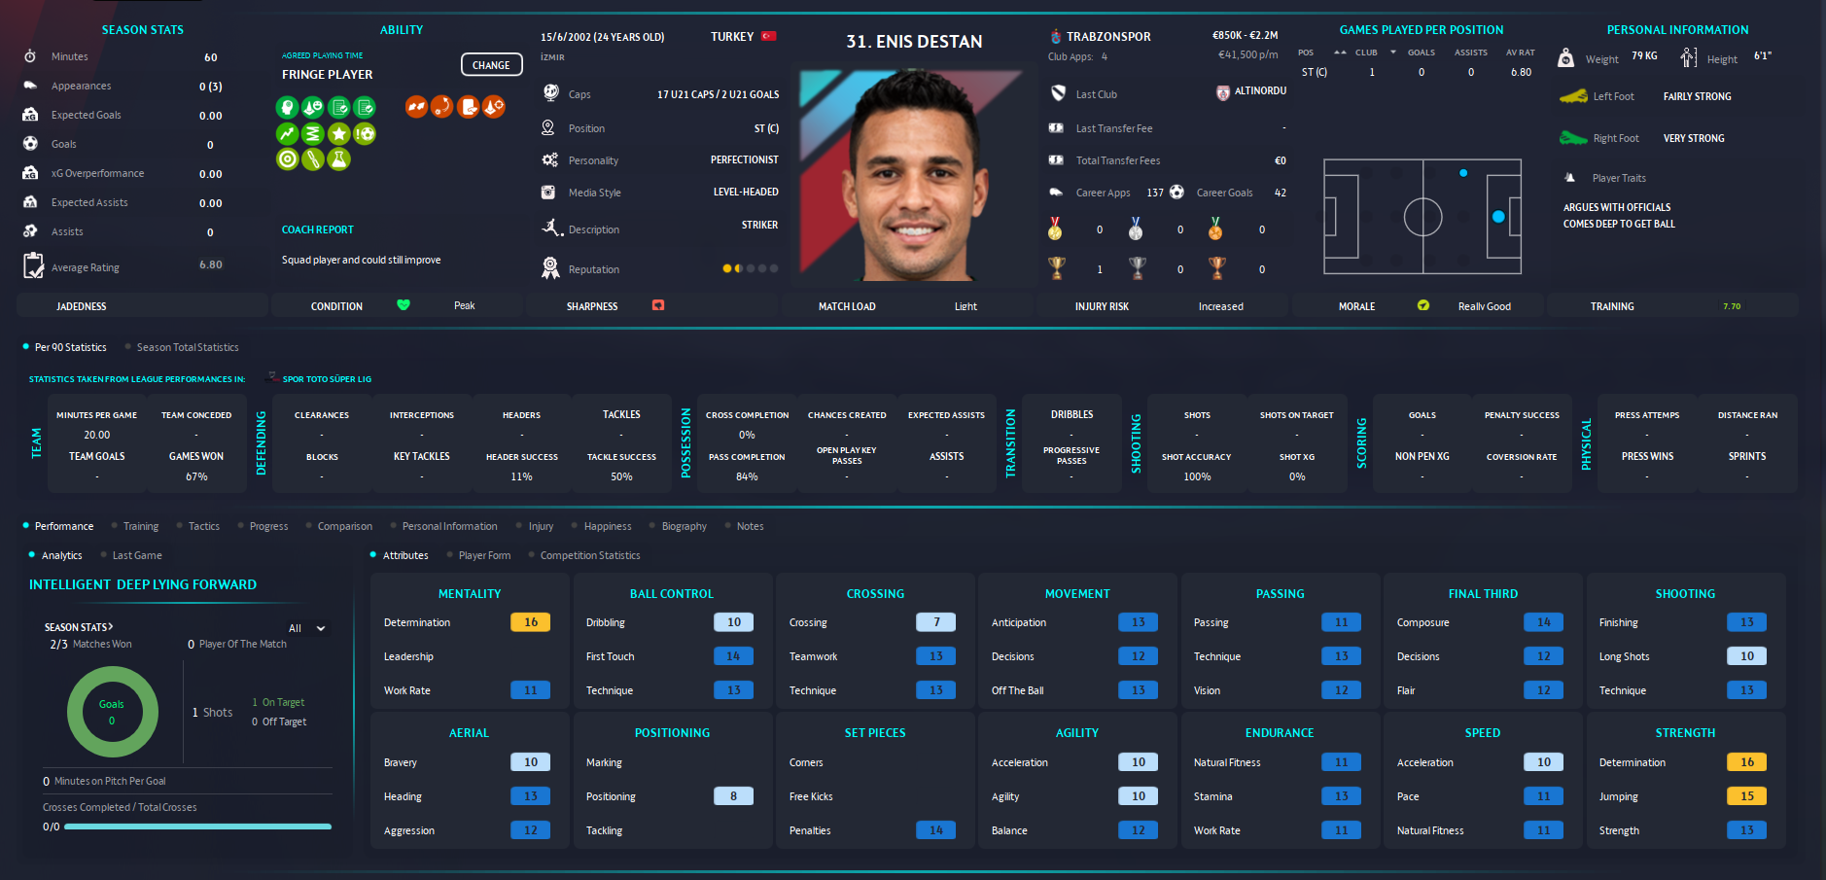Select the Attributes panel option
1826x880 pixels.
pyautogui.click(x=399, y=555)
